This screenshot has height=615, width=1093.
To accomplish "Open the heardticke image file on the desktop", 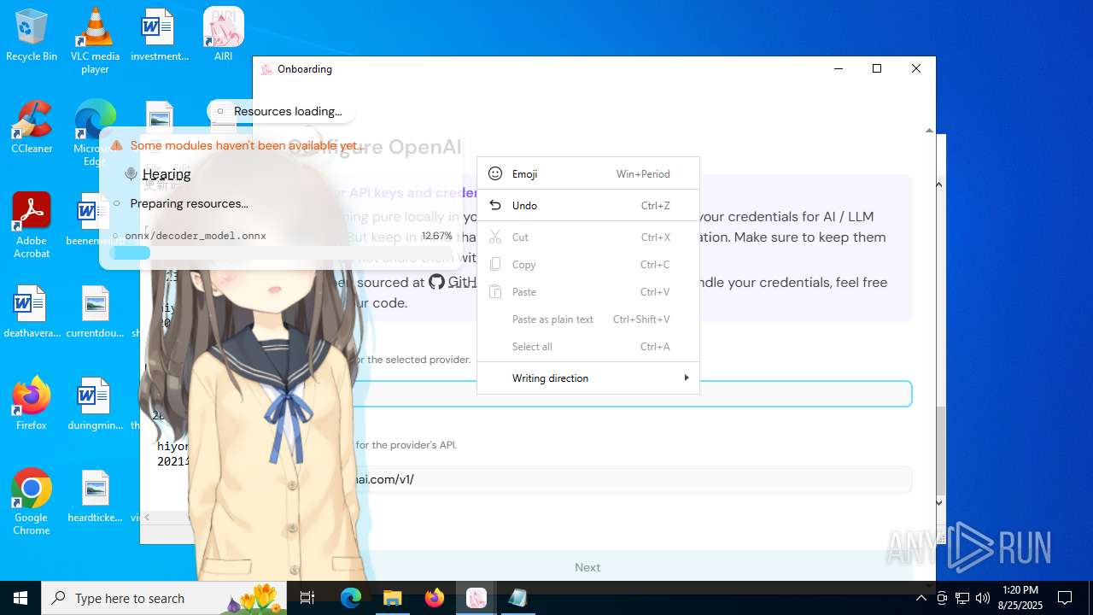I will click(95, 495).
